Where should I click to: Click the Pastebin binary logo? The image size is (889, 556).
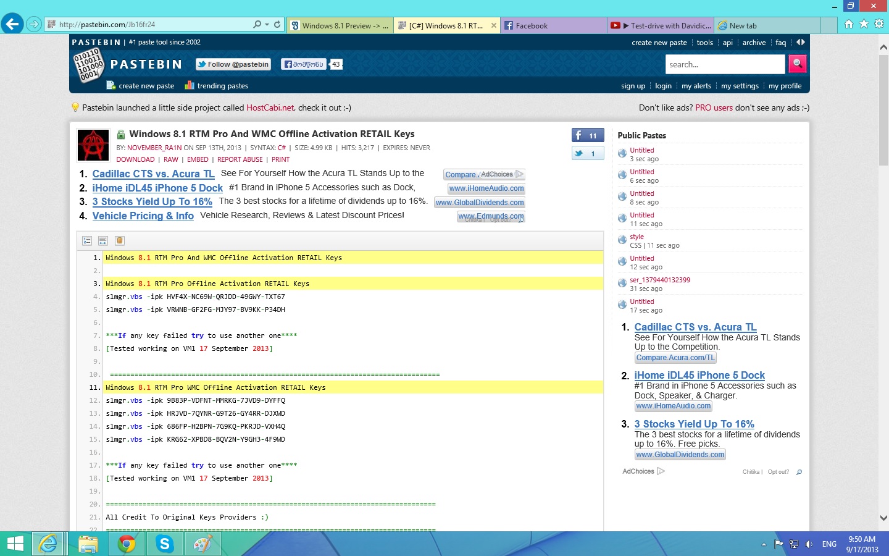88,64
